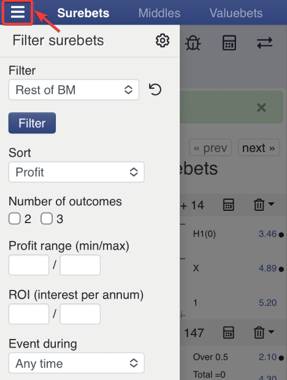287x380 pixels.
Task: Open the Sort Profit dropdown
Action: (77, 172)
